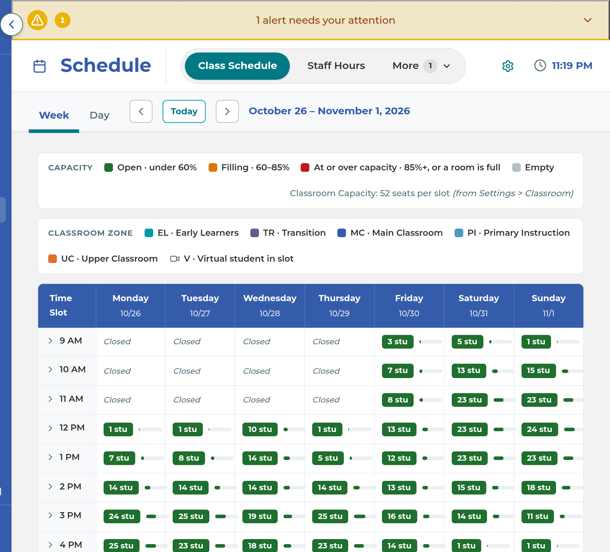The width and height of the screenshot is (610, 552).
Task: Select the Class Schedule tab
Action: 237,66
